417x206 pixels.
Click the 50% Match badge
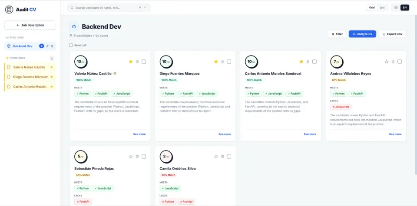pyautogui.click(x=83, y=175)
